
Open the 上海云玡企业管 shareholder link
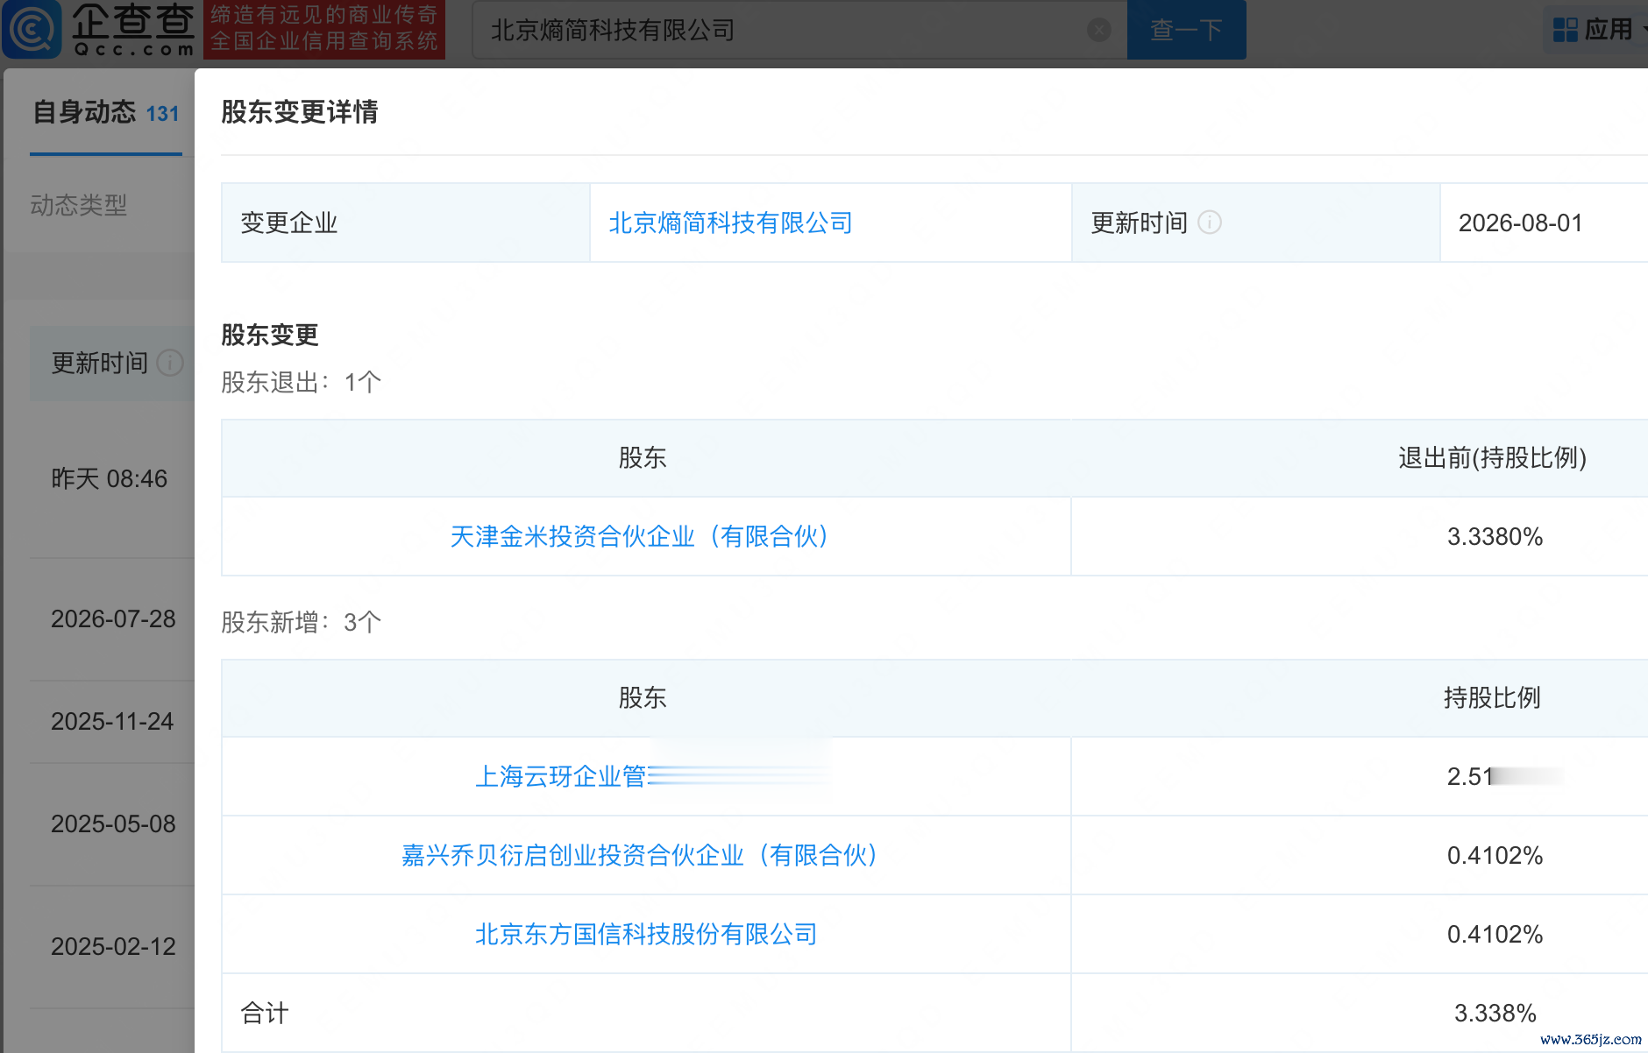click(x=561, y=776)
